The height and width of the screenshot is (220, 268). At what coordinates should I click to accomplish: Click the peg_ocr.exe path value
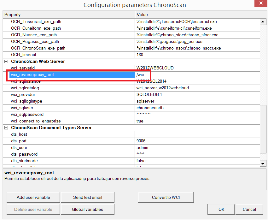coord(169,42)
